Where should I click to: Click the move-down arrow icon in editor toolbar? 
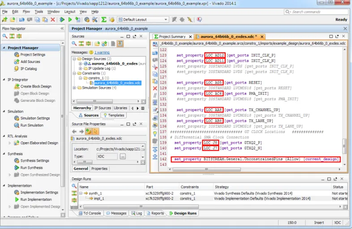tap(155, 157)
